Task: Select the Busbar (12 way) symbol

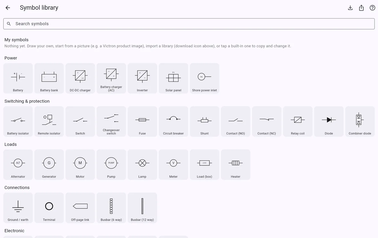Action: 142,208
